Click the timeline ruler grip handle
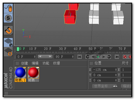The height and width of the screenshot is (100, 135). 15,50
